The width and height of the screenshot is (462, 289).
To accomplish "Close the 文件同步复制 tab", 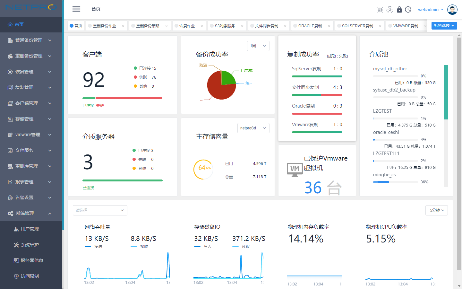I will click(x=285, y=26).
